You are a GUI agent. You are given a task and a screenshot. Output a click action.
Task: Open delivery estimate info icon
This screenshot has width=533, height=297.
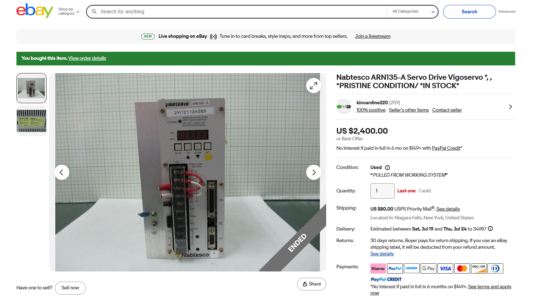[490, 229]
